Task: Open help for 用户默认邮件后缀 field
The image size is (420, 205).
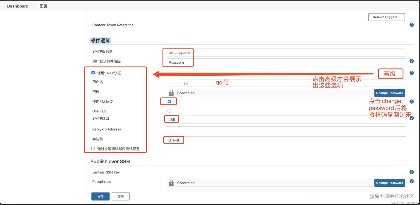Action: tap(412, 61)
